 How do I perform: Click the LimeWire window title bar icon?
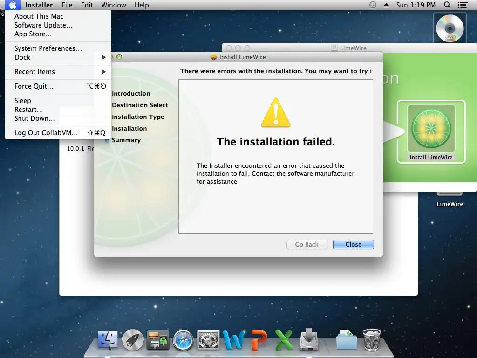334,48
